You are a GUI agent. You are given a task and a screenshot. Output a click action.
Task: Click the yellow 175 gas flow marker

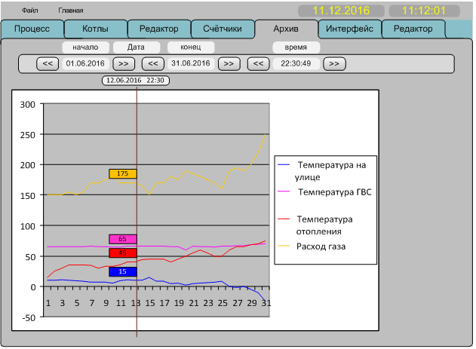122,173
